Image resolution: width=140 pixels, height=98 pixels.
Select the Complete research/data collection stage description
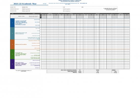(21, 23)
